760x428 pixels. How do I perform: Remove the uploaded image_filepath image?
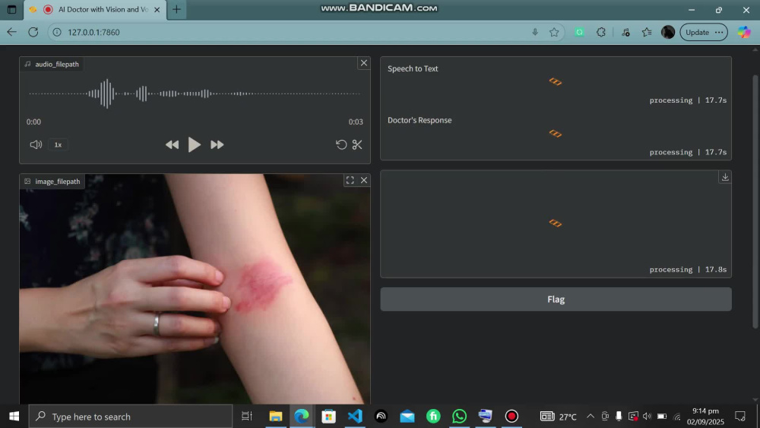point(364,180)
